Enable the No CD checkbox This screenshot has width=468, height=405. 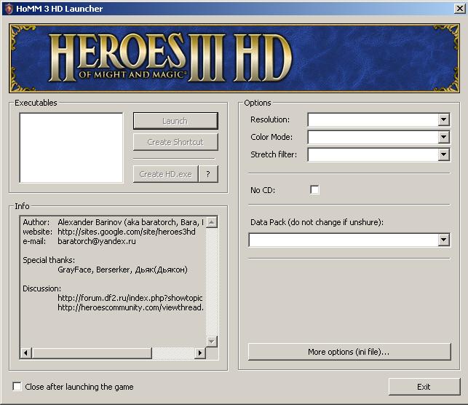tap(314, 189)
